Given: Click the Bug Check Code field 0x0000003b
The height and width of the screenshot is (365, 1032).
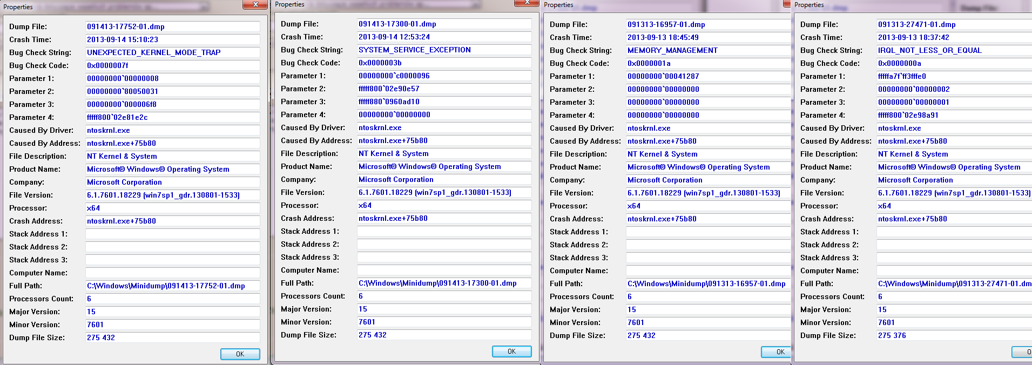Looking at the screenshot, I should pos(444,63).
